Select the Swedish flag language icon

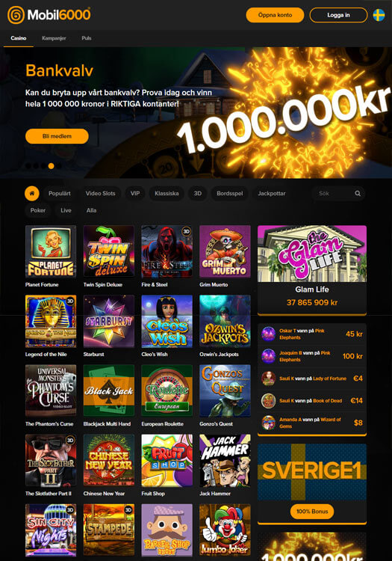[379, 15]
